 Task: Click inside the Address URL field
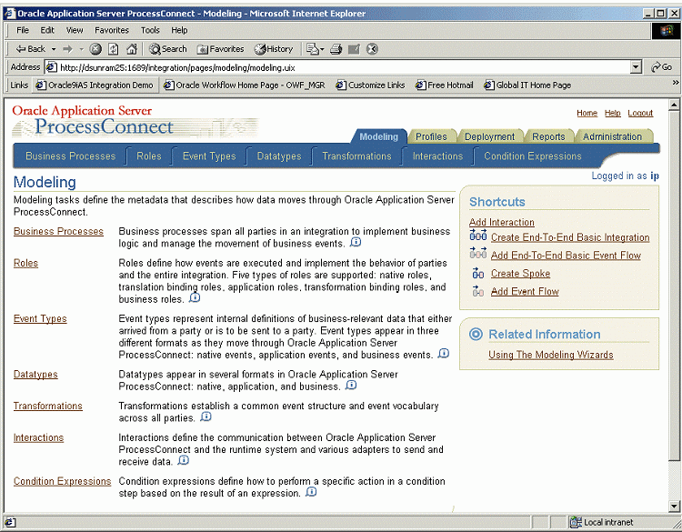click(x=337, y=67)
